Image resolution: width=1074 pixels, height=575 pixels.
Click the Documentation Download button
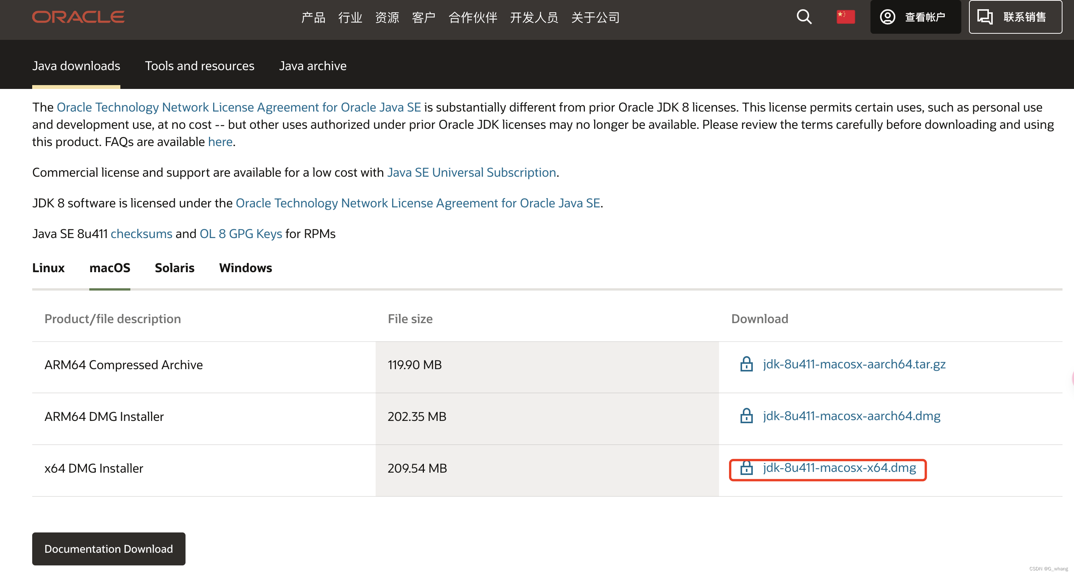109,549
